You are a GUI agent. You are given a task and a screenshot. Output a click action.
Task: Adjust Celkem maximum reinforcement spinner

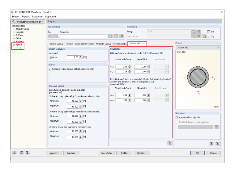click(x=81, y=57)
